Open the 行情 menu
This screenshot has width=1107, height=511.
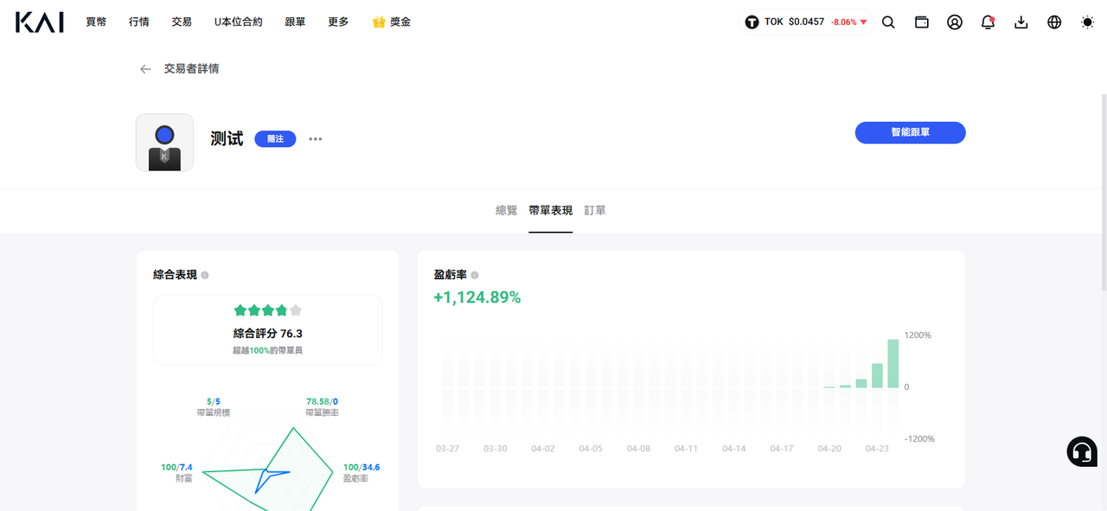139,22
